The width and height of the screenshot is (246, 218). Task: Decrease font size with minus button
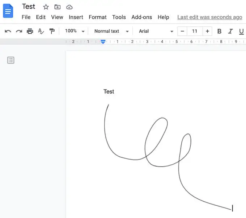point(182,31)
